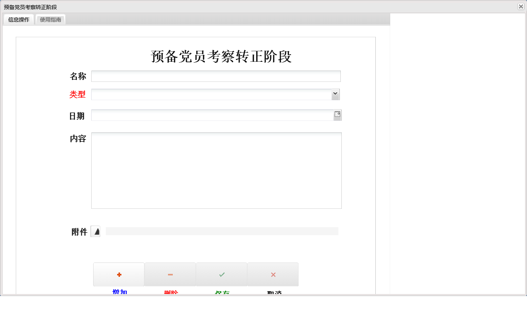This screenshot has width=527, height=329.
Task: Click the orange plus icon above 增加
Action: (119, 274)
